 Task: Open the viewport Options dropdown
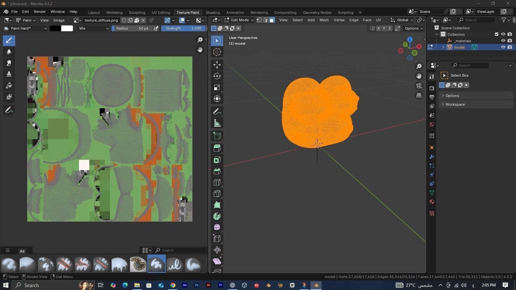coord(414,28)
